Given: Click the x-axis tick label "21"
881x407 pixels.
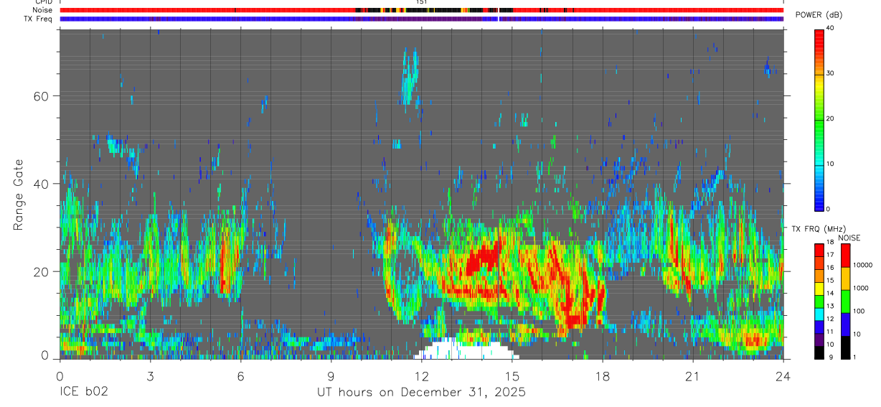Looking at the screenshot, I should (693, 376).
